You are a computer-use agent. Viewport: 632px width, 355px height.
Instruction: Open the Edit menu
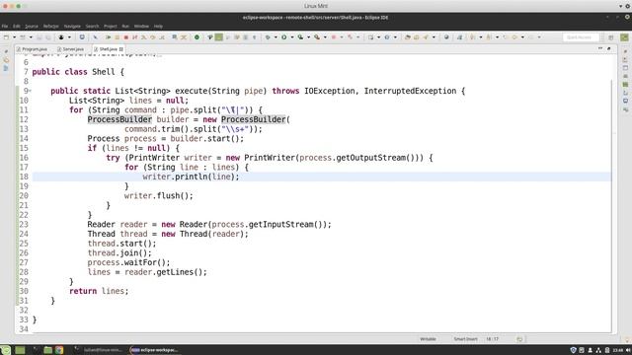(x=17, y=27)
